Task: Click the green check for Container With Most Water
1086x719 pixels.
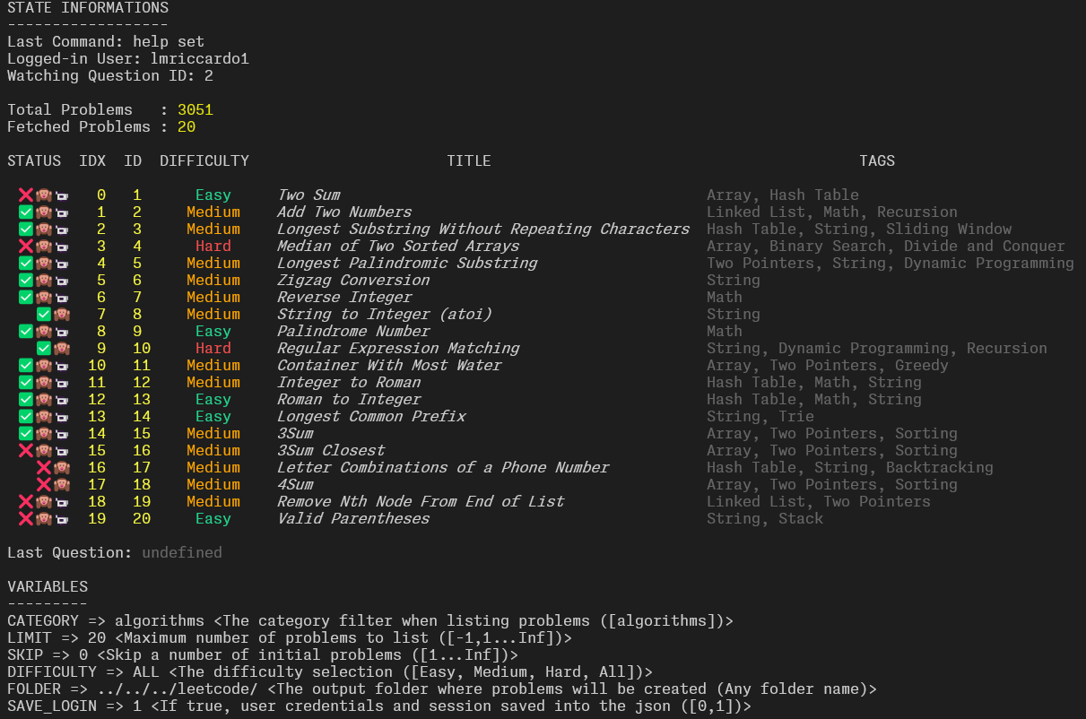Action: [25, 365]
